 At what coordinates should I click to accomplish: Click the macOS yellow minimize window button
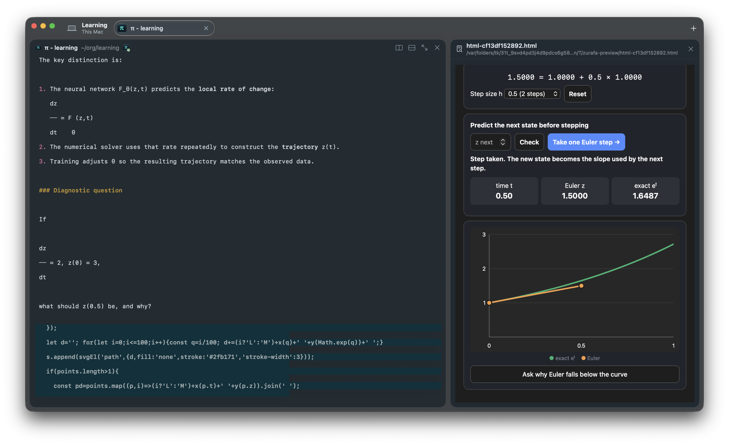(43, 26)
